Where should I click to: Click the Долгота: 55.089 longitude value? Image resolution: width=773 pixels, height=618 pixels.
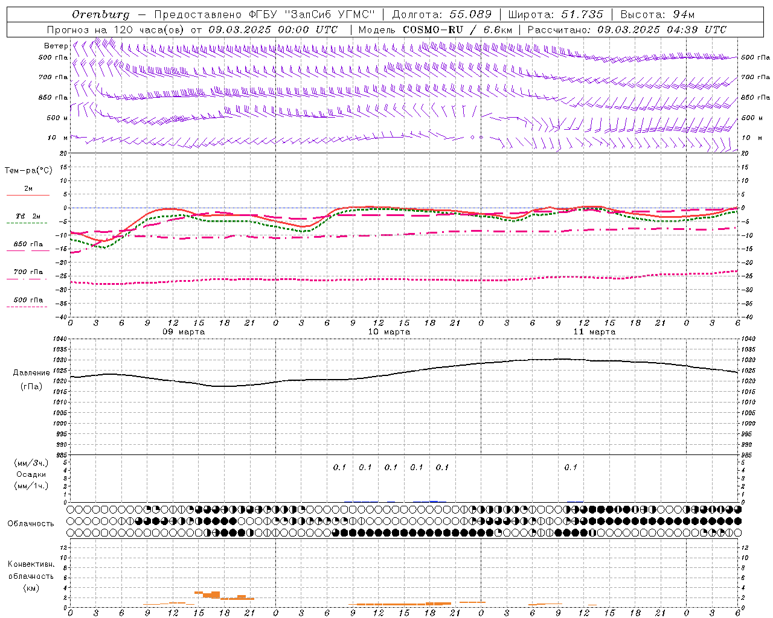(442, 14)
